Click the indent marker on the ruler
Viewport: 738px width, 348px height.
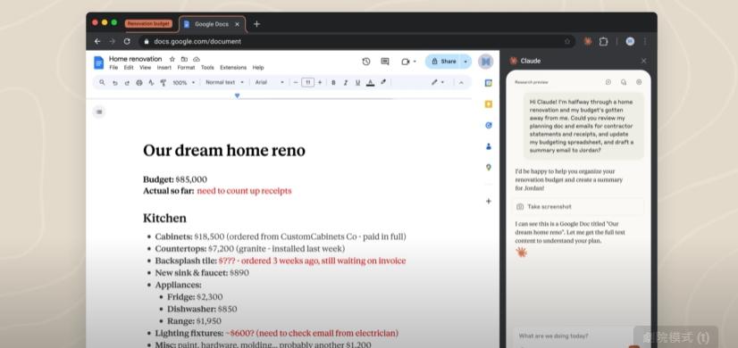point(238,95)
